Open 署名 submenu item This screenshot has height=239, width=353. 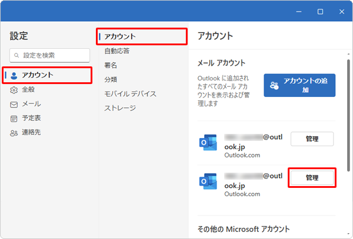pyautogui.click(x=111, y=65)
